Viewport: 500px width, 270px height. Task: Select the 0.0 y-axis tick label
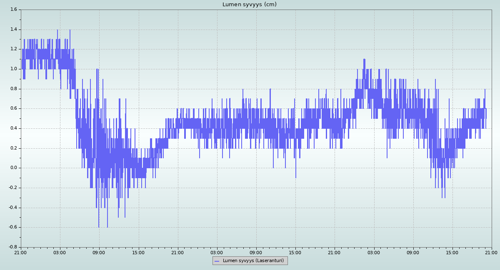(13, 168)
